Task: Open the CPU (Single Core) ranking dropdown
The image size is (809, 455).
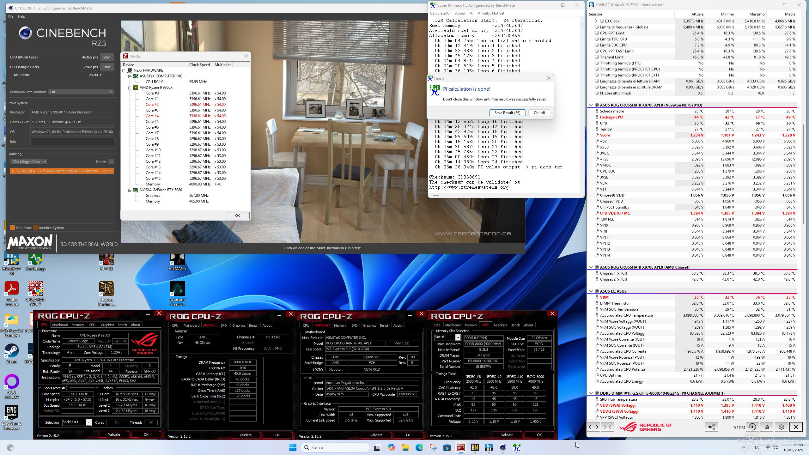Action: (x=29, y=162)
